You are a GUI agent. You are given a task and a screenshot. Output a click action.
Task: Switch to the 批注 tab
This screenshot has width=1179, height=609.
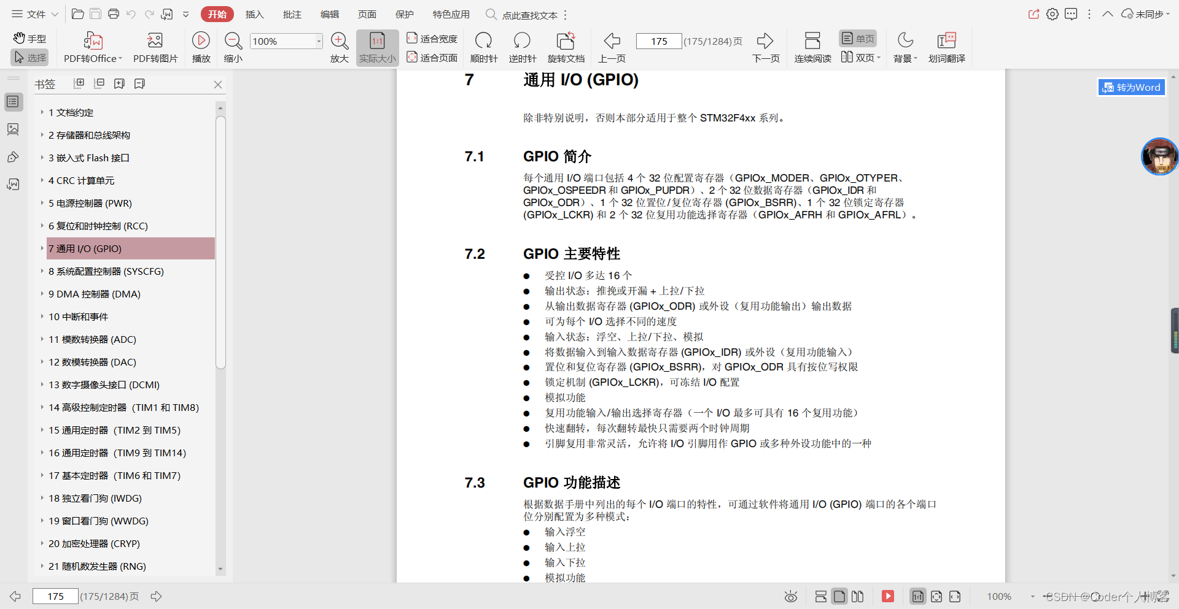pyautogui.click(x=292, y=14)
